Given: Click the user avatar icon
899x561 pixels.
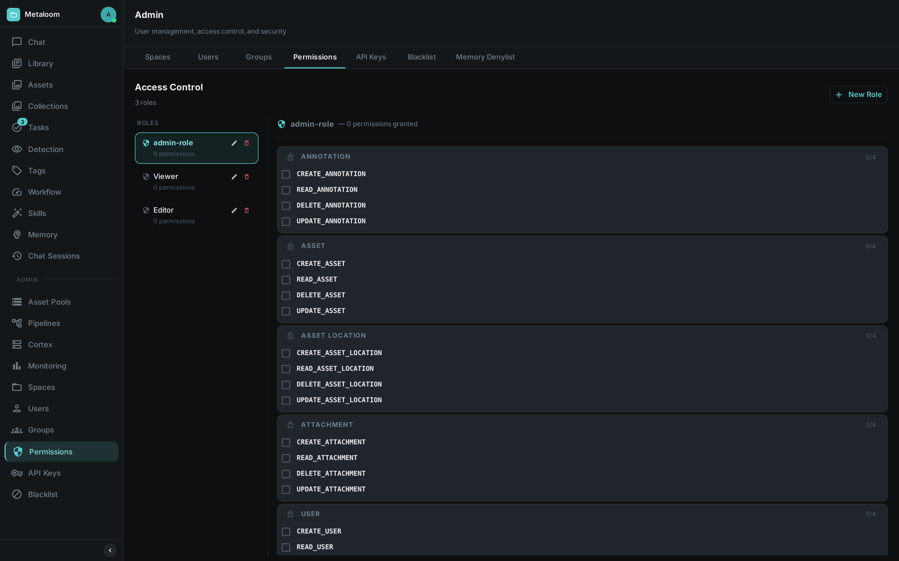Looking at the screenshot, I should tap(108, 15).
